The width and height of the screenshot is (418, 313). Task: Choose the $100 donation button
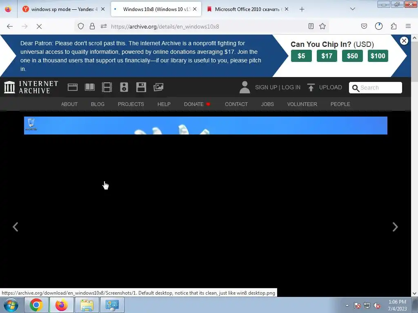coord(378,56)
